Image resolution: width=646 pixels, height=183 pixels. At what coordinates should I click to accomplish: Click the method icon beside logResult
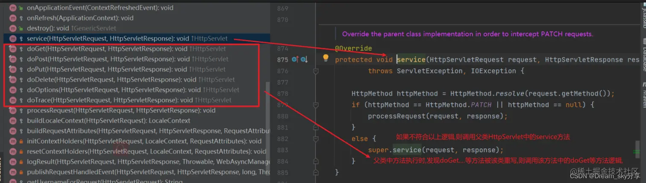click(x=12, y=162)
